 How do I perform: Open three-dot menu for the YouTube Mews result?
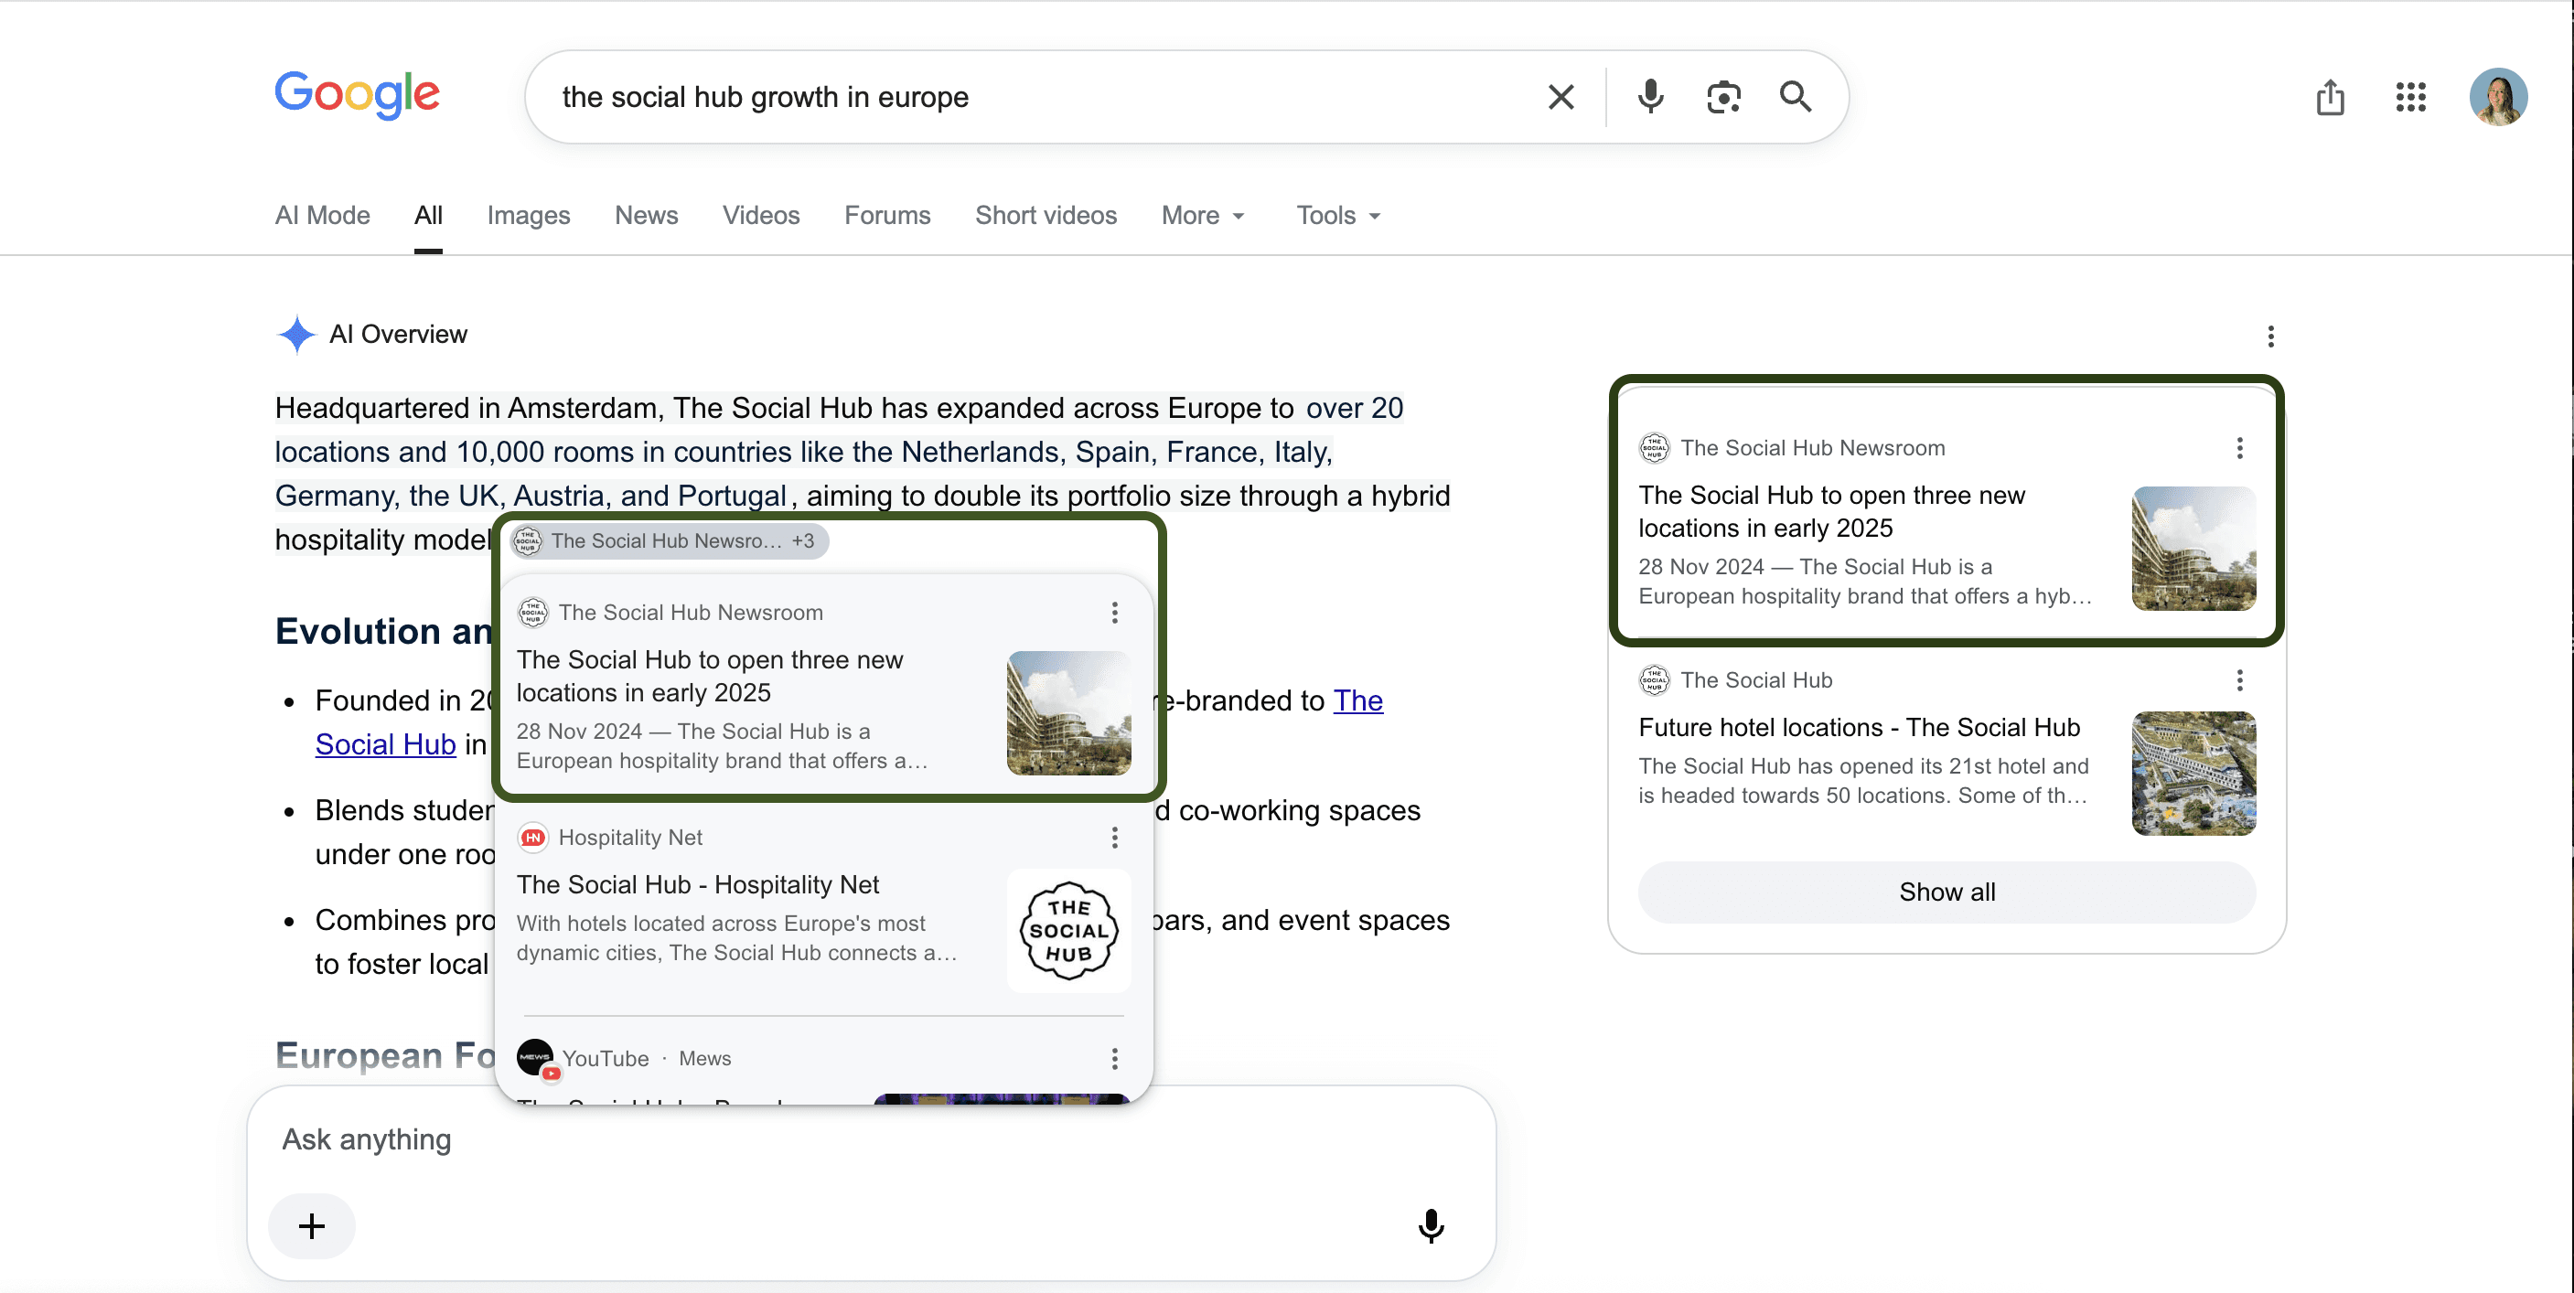pyautogui.click(x=1114, y=1058)
